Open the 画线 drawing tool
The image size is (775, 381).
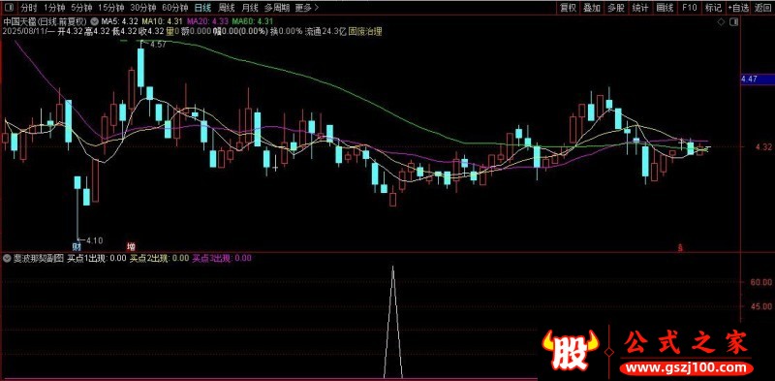666,8
